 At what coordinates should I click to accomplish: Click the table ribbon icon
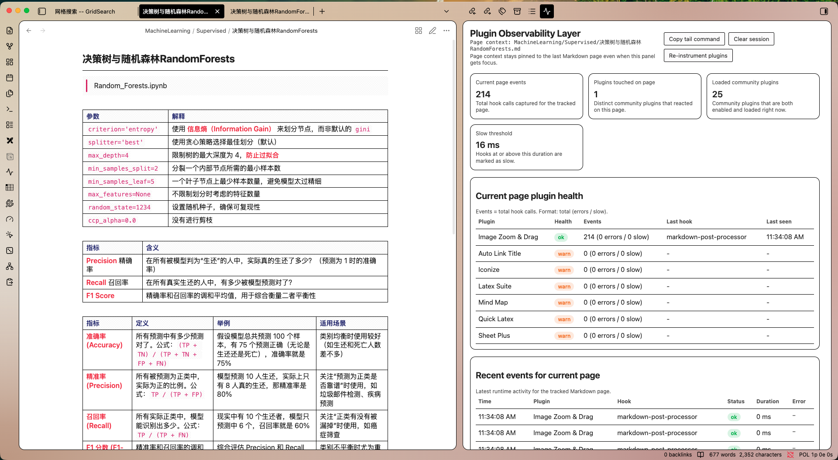10,188
